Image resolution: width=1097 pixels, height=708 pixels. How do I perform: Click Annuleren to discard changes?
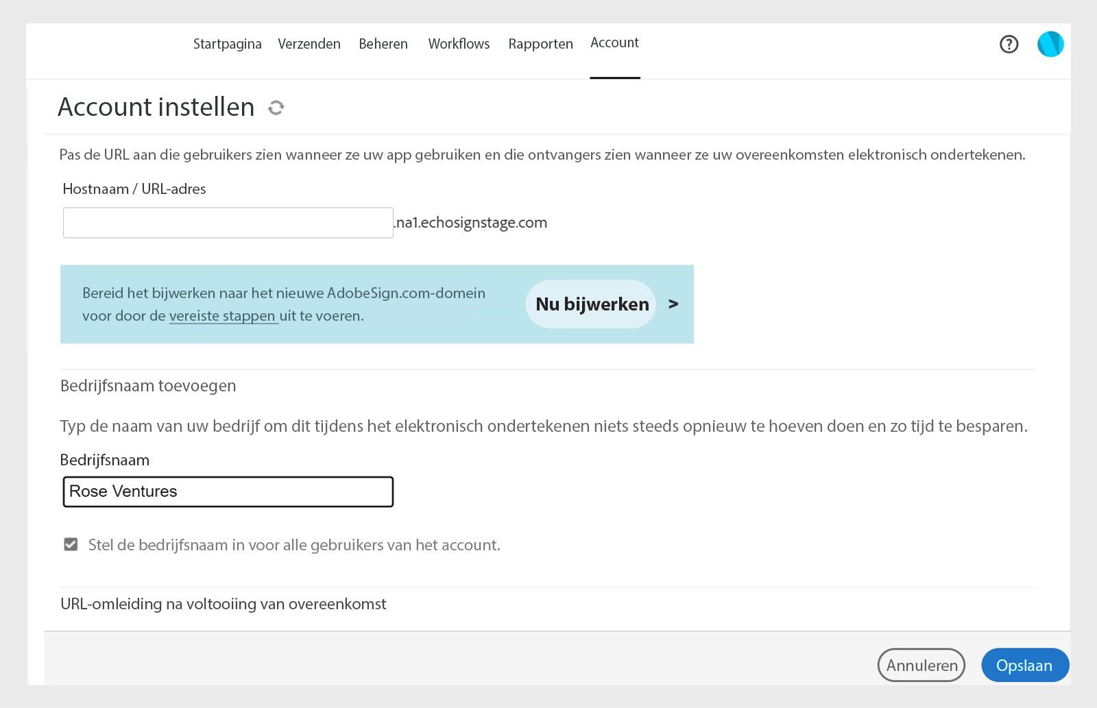pos(921,665)
